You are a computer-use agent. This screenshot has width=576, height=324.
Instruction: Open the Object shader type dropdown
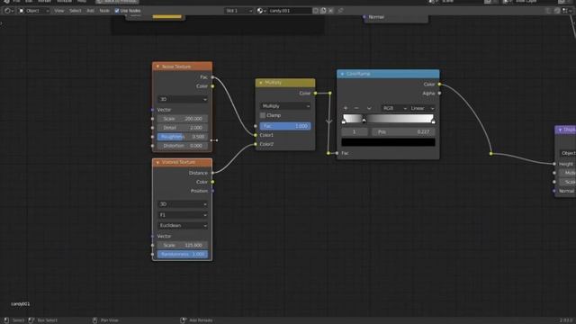tap(34, 11)
